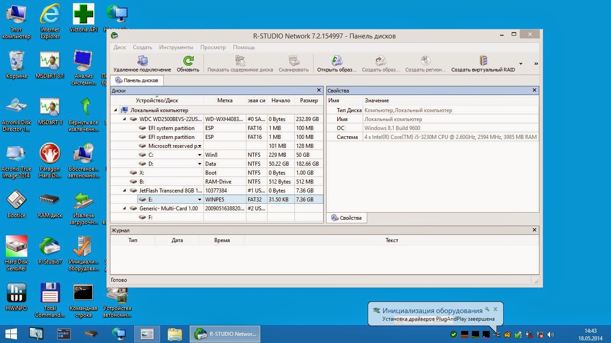The image size is (611, 343).
Task: Click the Устройство/Диск column header
Action: tap(157, 100)
